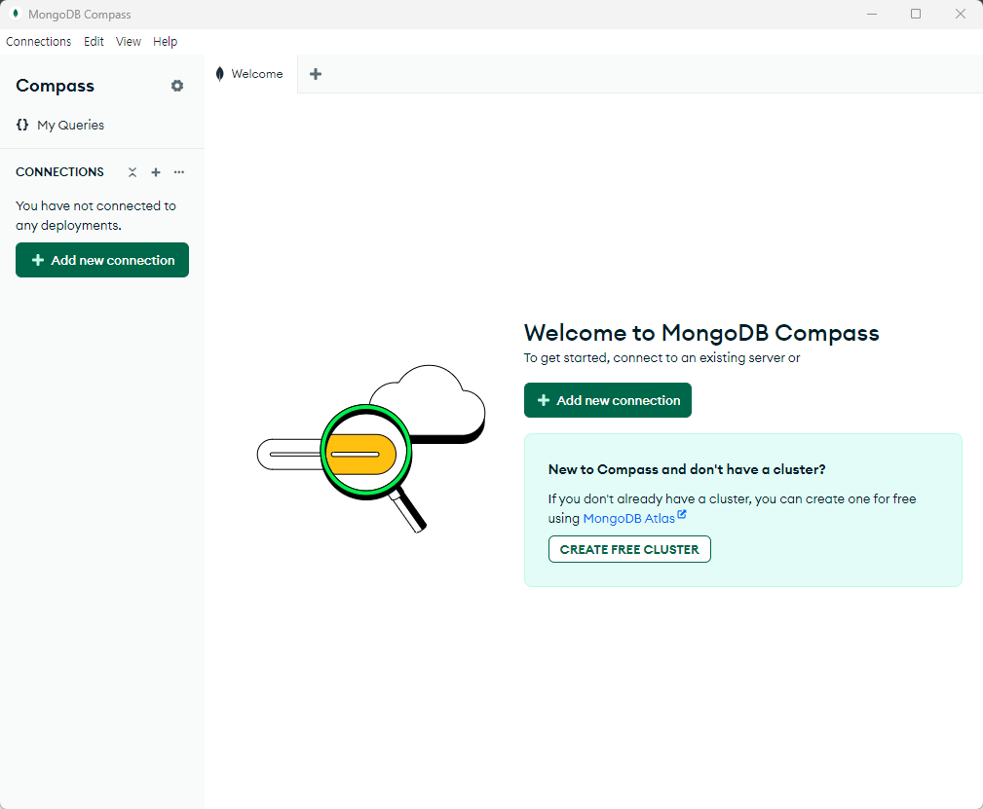Open My Queries in sidebar
This screenshot has height=809, width=983.
point(60,125)
